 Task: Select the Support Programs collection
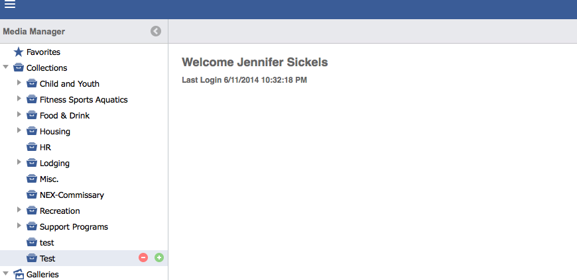pyautogui.click(x=74, y=226)
